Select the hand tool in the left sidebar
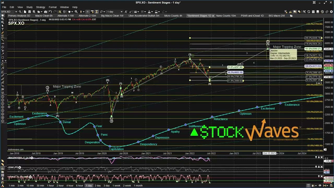 point(3,15)
